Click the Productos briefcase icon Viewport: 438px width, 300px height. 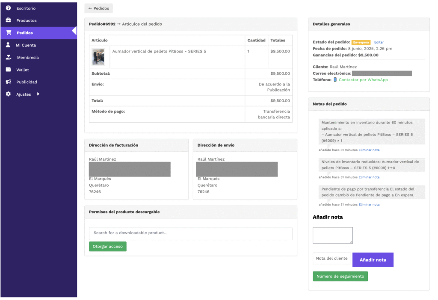pos(8,21)
